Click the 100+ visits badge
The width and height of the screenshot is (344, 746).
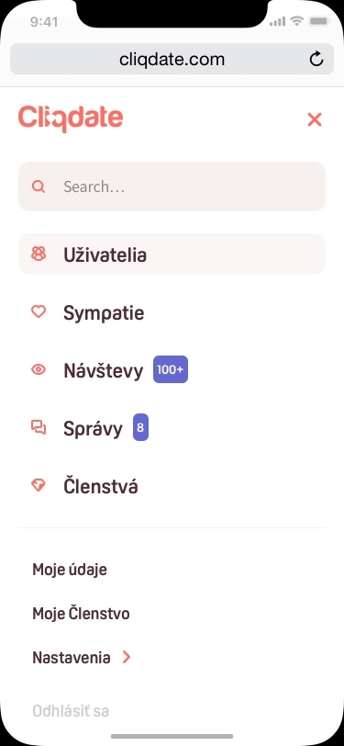tap(171, 369)
